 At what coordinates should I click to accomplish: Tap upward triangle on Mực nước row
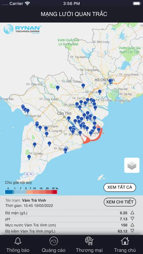(x=132, y=225)
